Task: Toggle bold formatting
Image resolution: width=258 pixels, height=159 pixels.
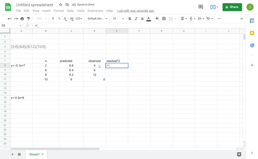Action: click(130, 19)
